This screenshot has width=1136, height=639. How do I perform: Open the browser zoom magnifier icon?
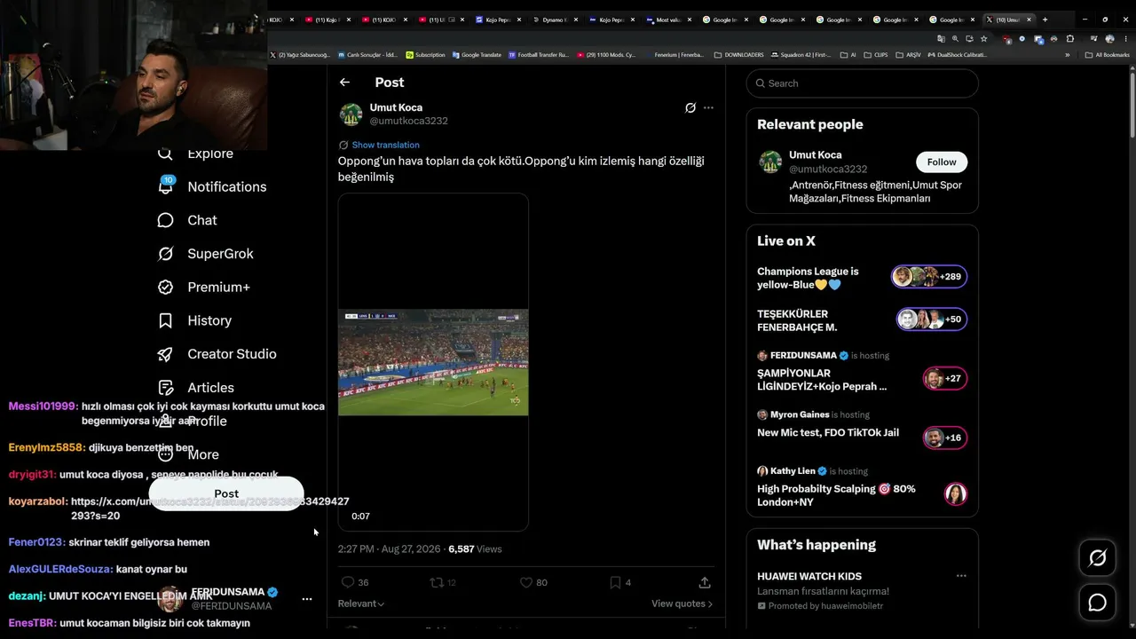(x=955, y=39)
